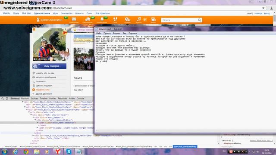Expand span with display inline-block style
The image size is (276, 155).
coord(38,128)
